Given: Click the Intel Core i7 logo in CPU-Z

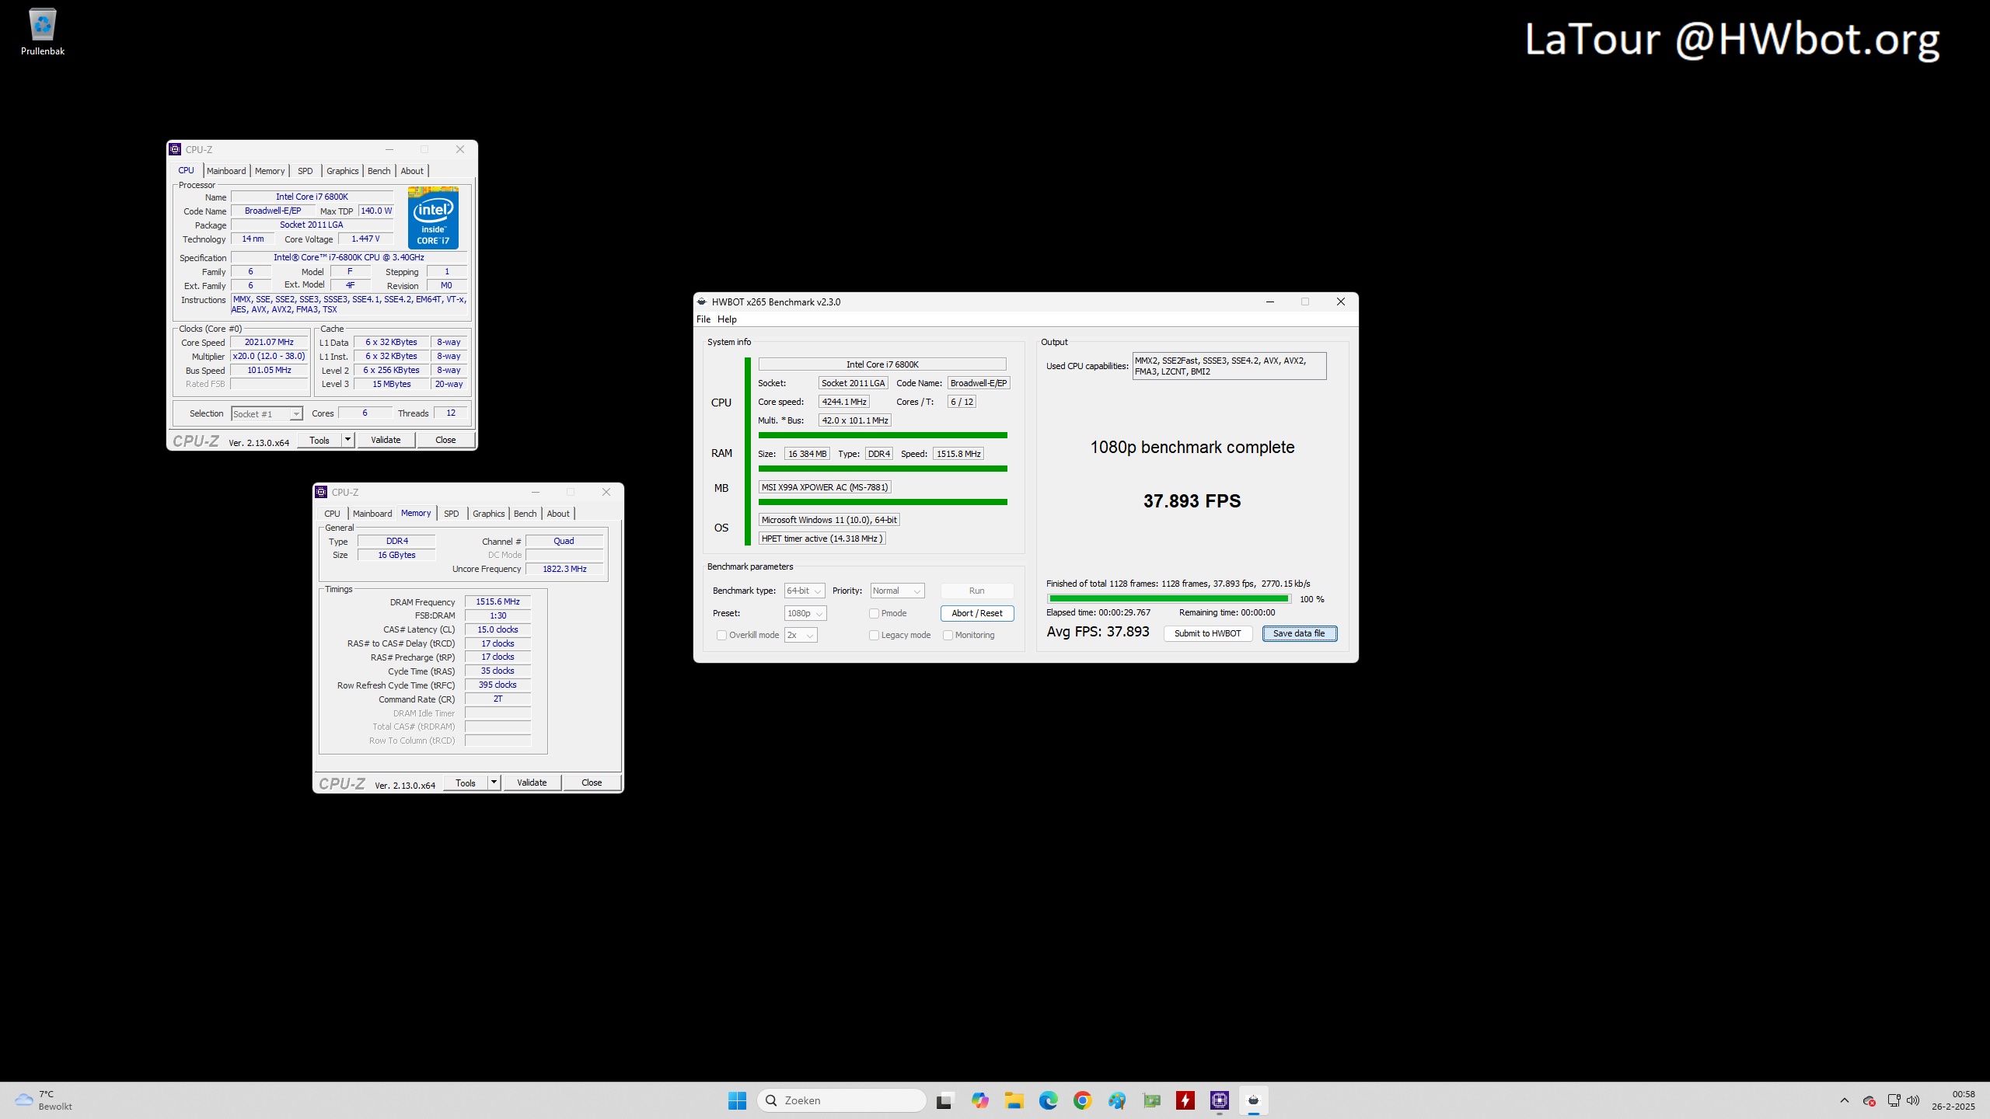Looking at the screenshot, I should [433, 218].
